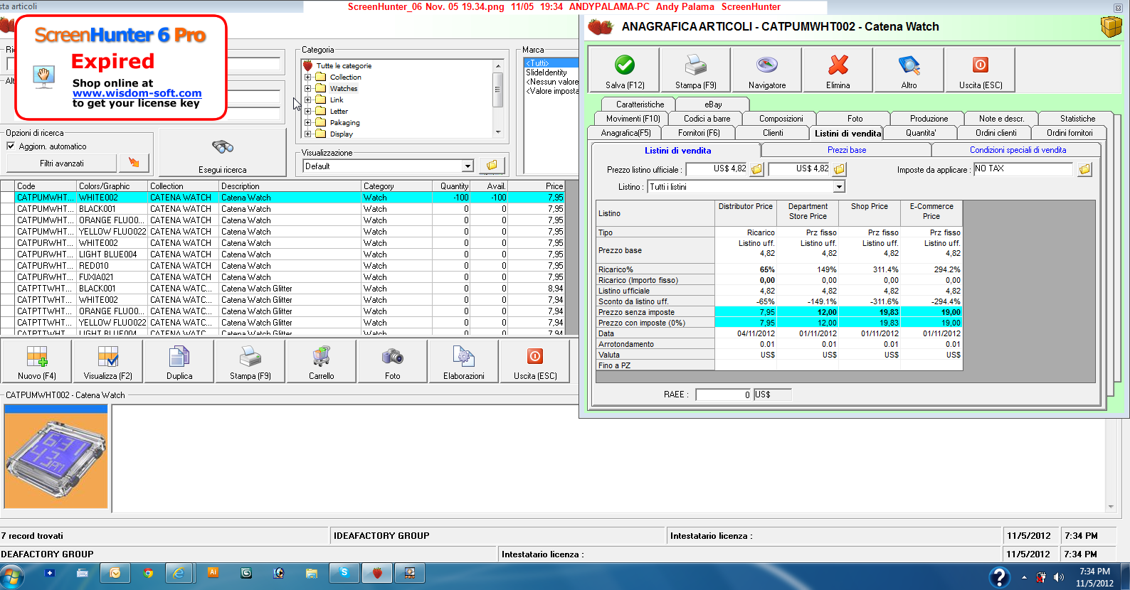Click the Carrello shopping cart icon
The image size is (1130, 590).
click(x=321, y=357)
